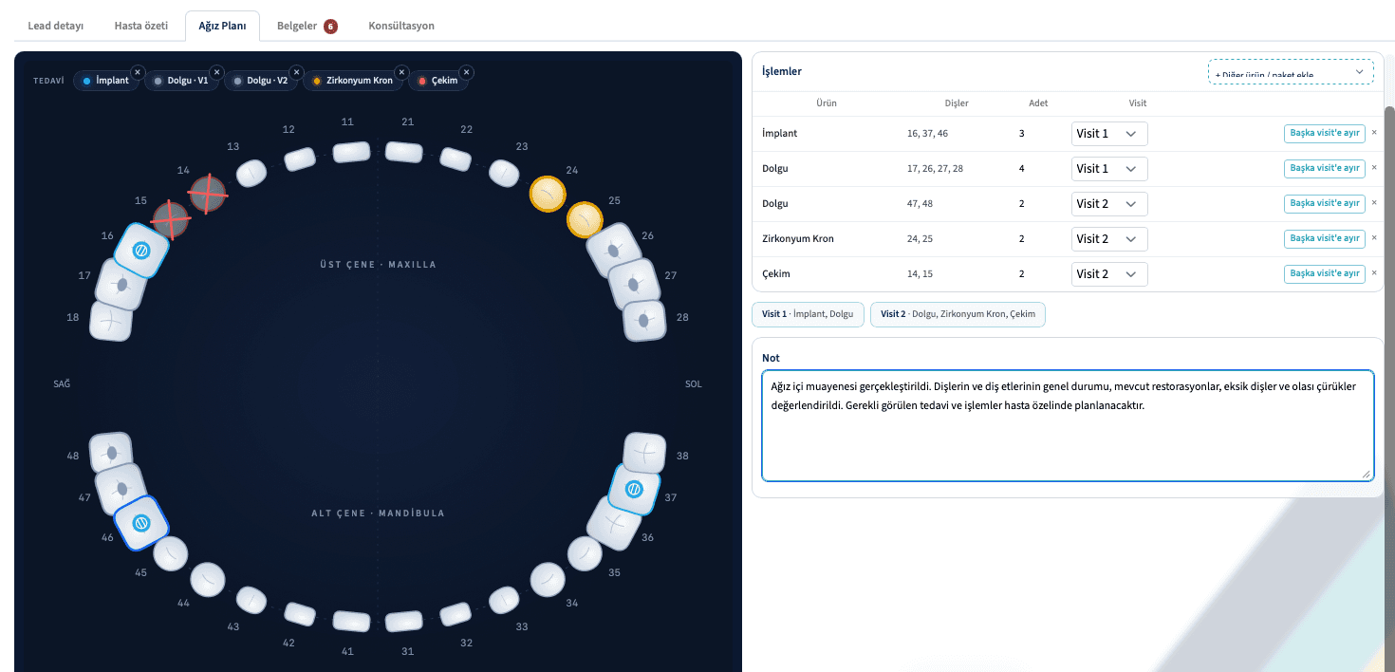Viewport: 1395px width, 672px height.
Task: Open the Visit dropdown for İmplant row
Action: click(1109, 134)
